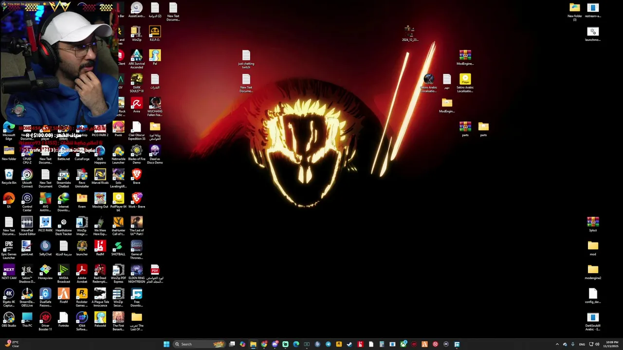
Task: Select the Adobe Acrobat desktop icon
Action: 82,274
